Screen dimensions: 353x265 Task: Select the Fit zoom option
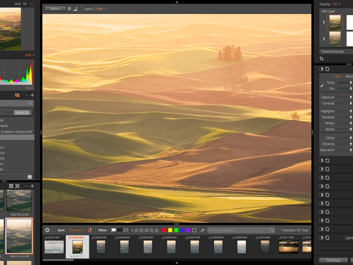25,4
